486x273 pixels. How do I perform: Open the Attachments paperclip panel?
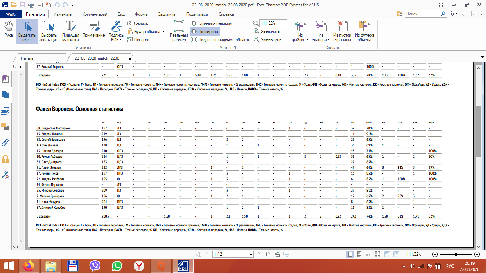[x=5, y=143]
